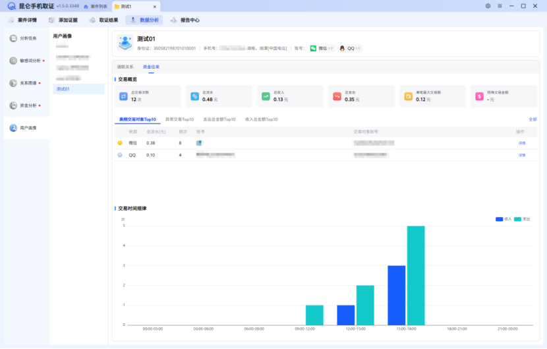This screenshot has width=547, height=349.
Task: Click the 报告中心 toolbar icon
Action: tap(173, 20)
